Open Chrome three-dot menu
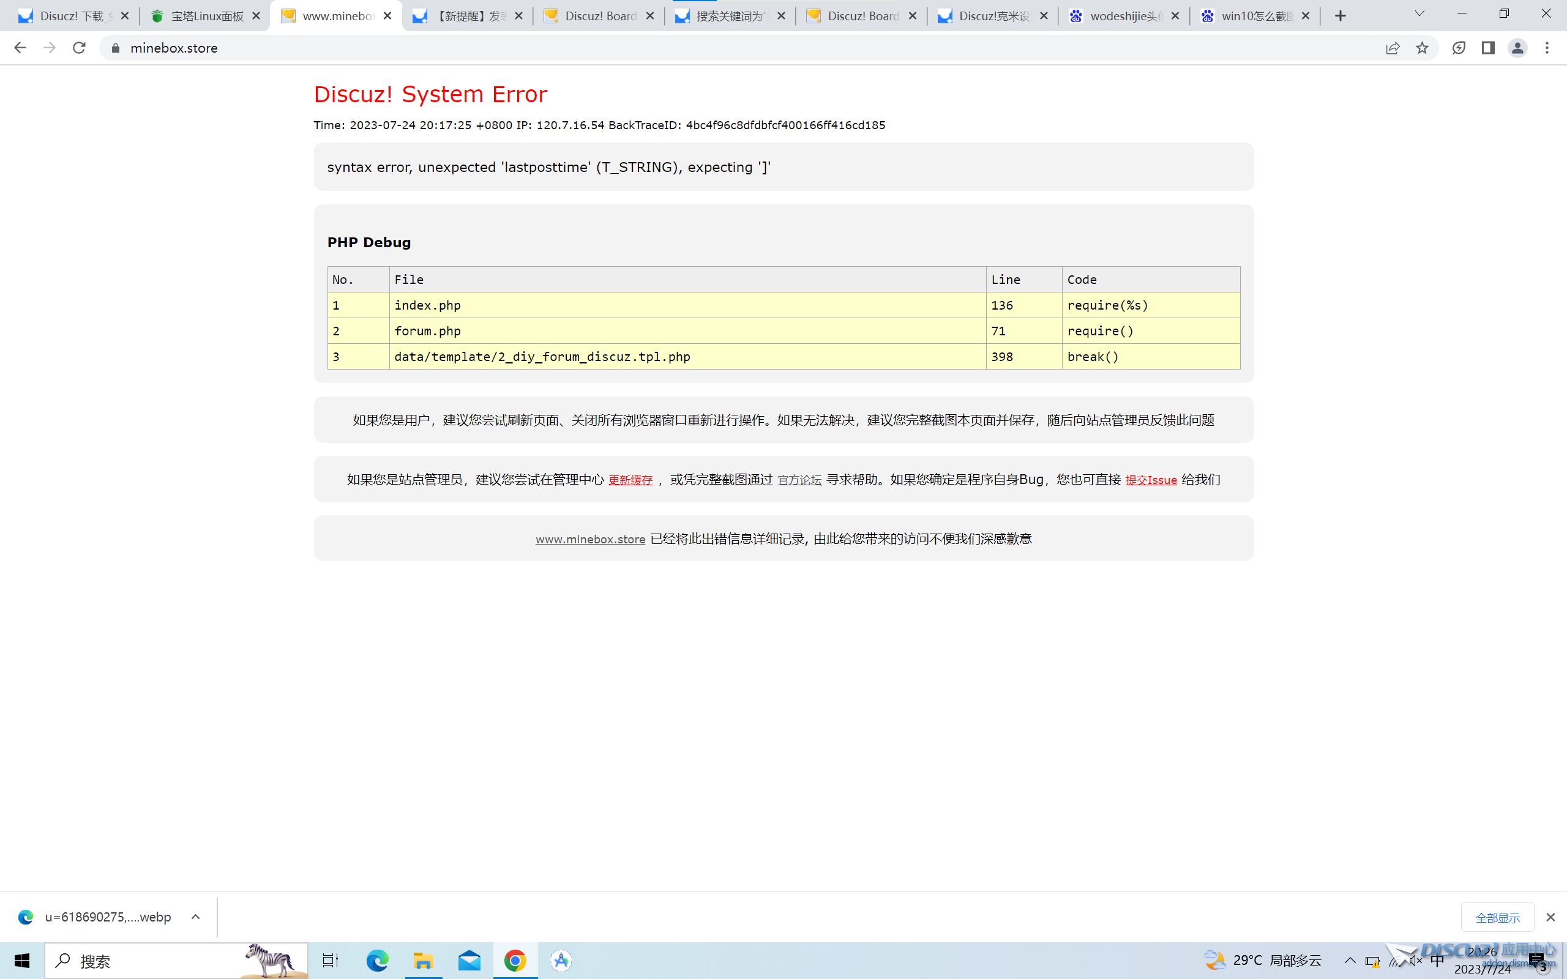This screenshot has height=979, width=1567. 1547,48
